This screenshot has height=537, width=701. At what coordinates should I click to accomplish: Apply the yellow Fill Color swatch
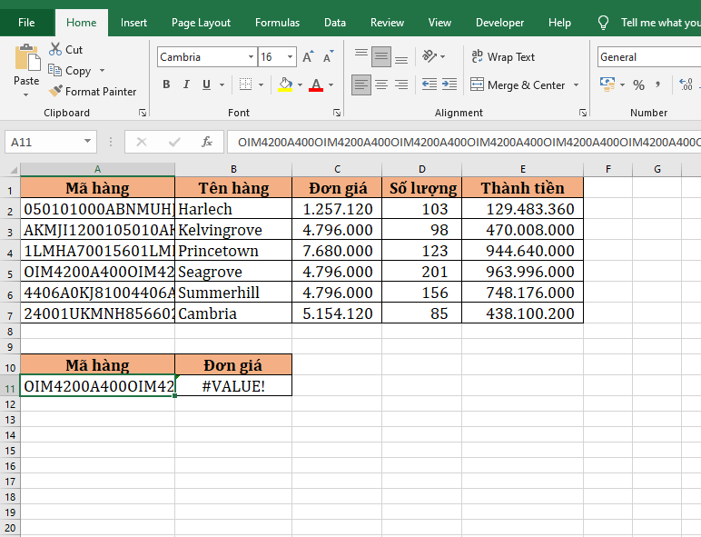[285, 85]
